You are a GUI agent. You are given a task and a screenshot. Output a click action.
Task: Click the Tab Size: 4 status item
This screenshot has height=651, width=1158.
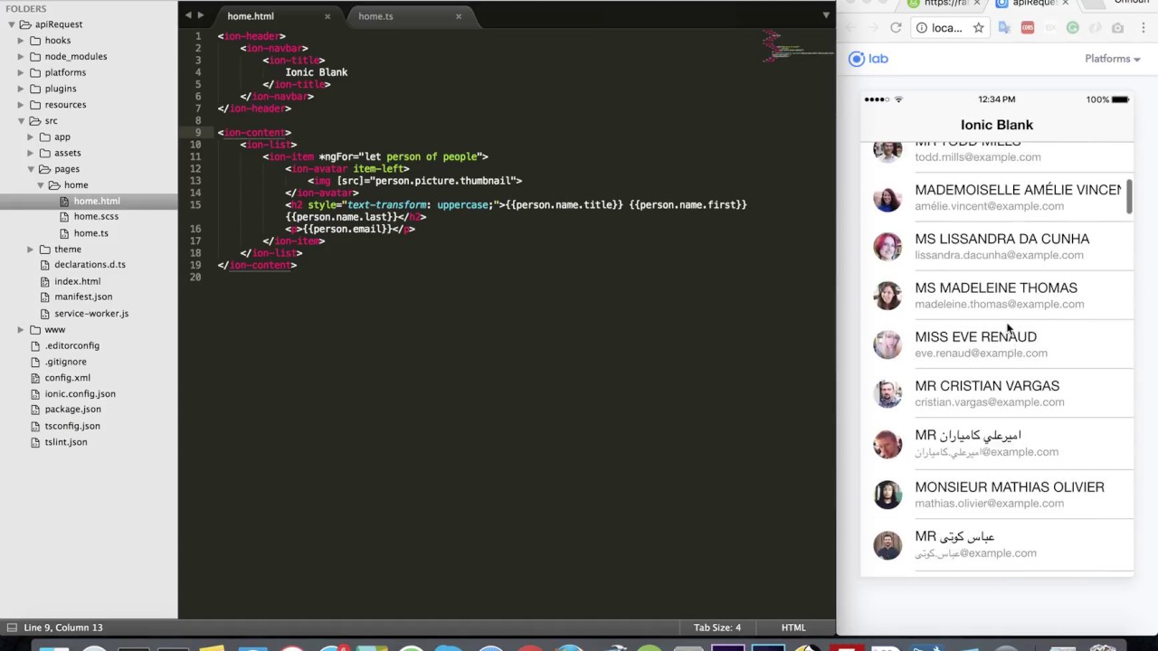point(717,627)
